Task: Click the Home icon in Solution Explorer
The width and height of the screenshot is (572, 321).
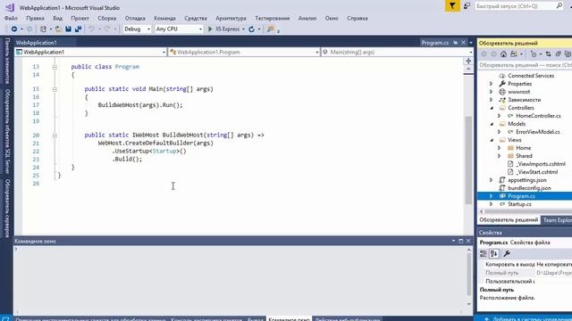Action: [503, 54]
